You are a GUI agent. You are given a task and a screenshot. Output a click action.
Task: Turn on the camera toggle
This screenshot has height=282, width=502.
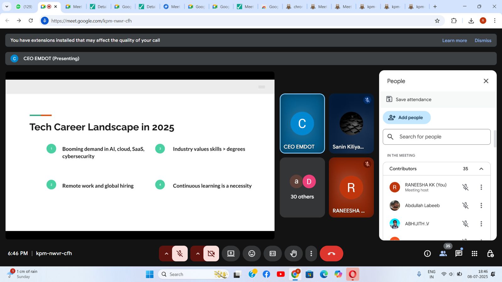(x=211, y=253)
